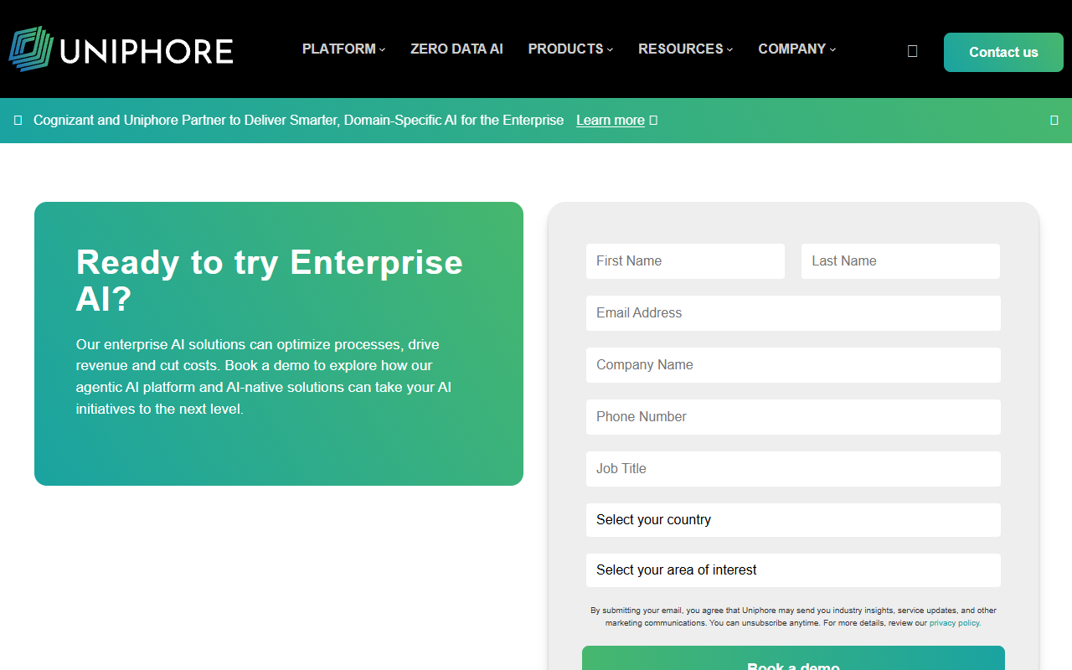The height and width of the screenshot is (670, 1072).
Task: Click the arrow icon after Learn more
Action: pos(653,120)
